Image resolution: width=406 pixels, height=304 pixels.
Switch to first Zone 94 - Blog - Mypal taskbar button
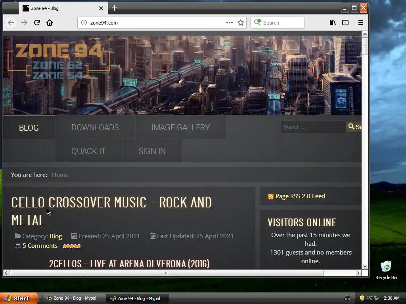click(73, 298)
